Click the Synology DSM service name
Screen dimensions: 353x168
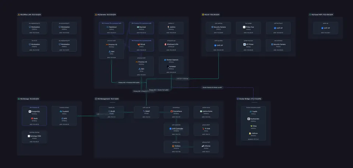[x=36, y=136]
